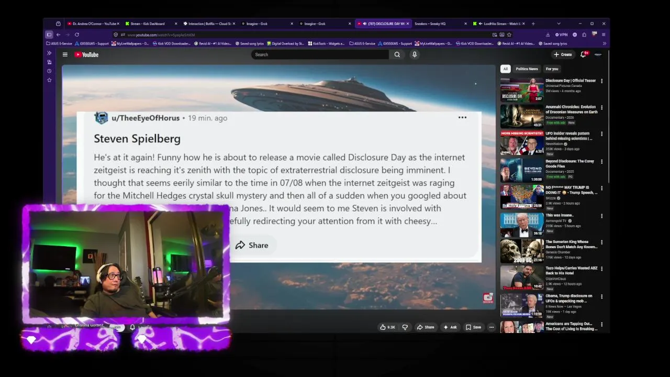
Task: Dislike the video with thumbs down
Action: click(x=405, y=327)
